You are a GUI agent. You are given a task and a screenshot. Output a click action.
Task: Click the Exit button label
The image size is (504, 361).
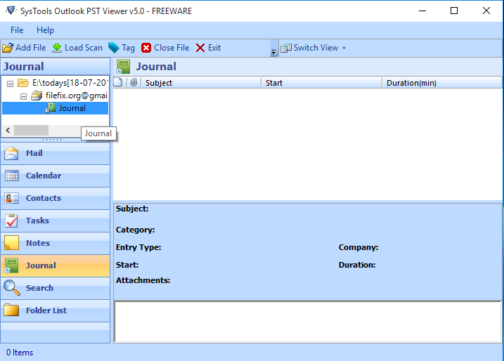tap(214, 48)
